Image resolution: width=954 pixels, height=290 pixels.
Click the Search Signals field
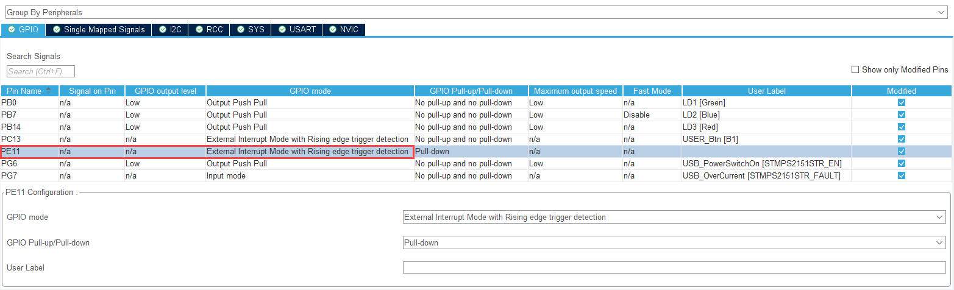click(40, 72)
